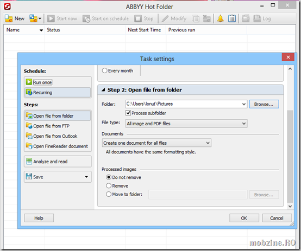
Task: Click the disabled Browse button for Move to folder
Action: pyautogui.click(x=264, y=195)
